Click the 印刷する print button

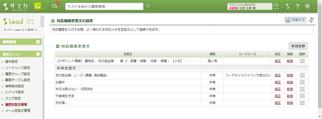295,20
